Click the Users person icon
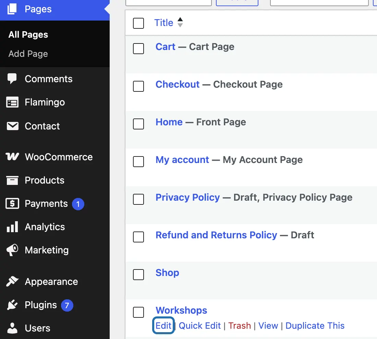Screen dimensions: 377x339 click(x=12, y=328)
